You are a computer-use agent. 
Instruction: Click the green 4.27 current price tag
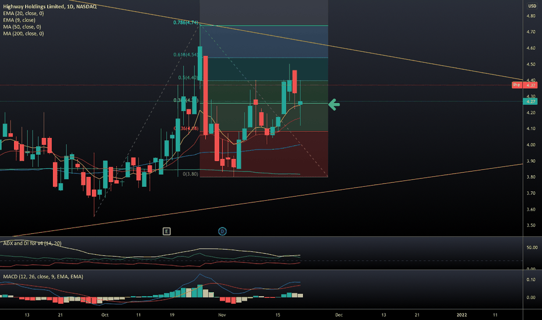[x=530, y=101]
